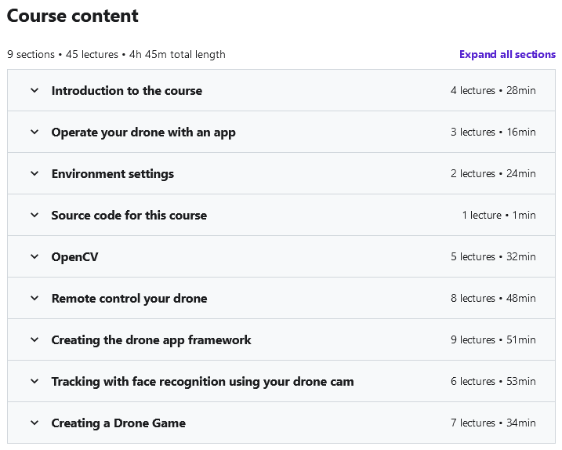
Task: Click the 8 lectures • 48min label
Action: tap(493, 298)
